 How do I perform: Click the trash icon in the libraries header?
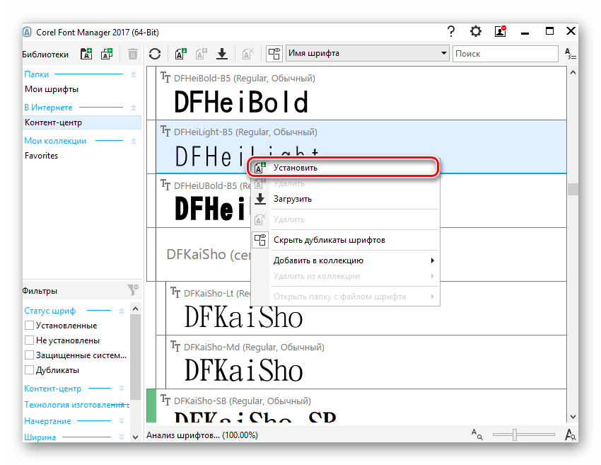(133, 54)
